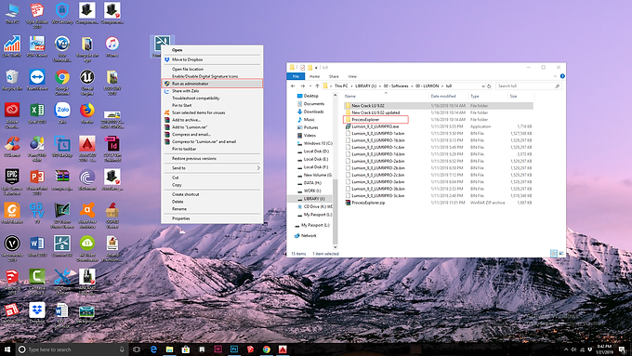
Task: Open the Excel 2013 desktop icon
Action: click(37, 112)
